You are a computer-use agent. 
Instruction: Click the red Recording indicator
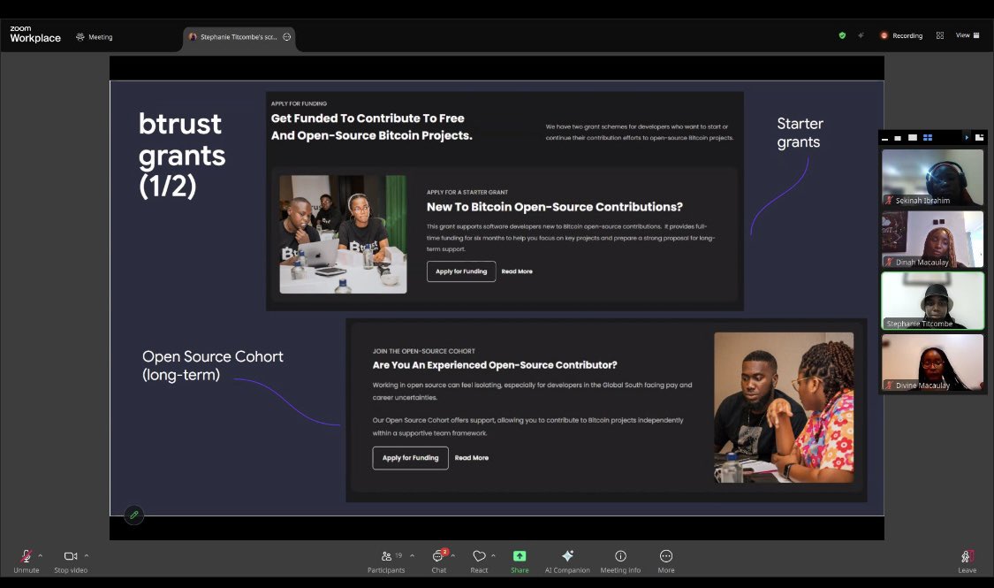(x=901, y=35)
